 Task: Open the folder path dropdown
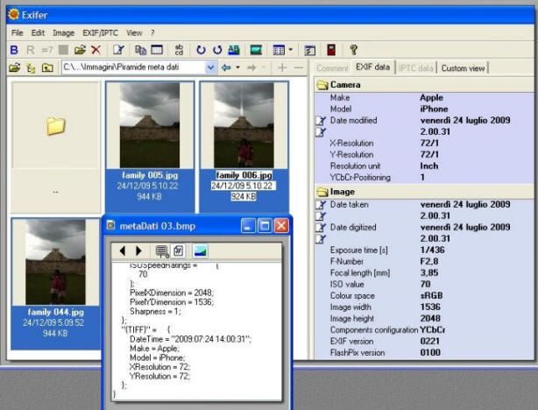click(209, 67)
